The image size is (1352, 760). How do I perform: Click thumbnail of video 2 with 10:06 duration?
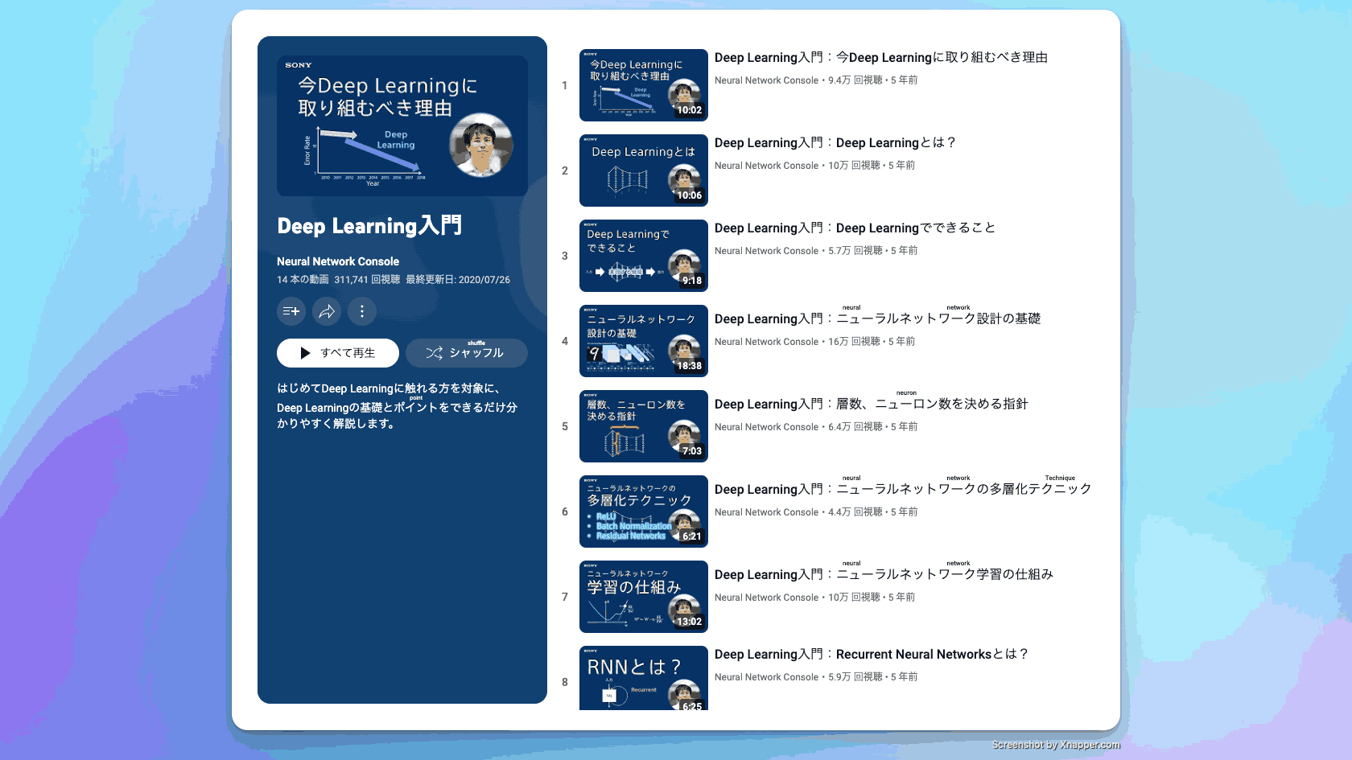pyautogui.click(x=643, y=170)
